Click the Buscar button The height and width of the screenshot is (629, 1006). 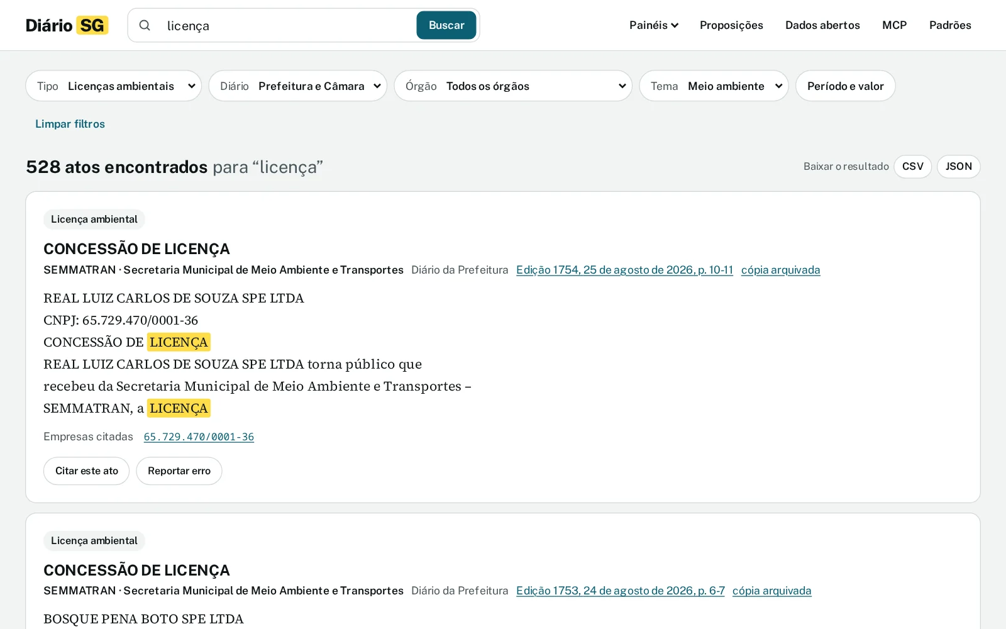pos(446,25)
